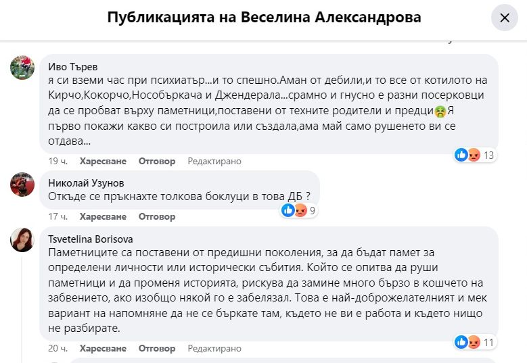Reply to Tsvetelina Borisova's comment
This screenshot has height=363, width=527.
pyautogui.click(x=157, y=348)
